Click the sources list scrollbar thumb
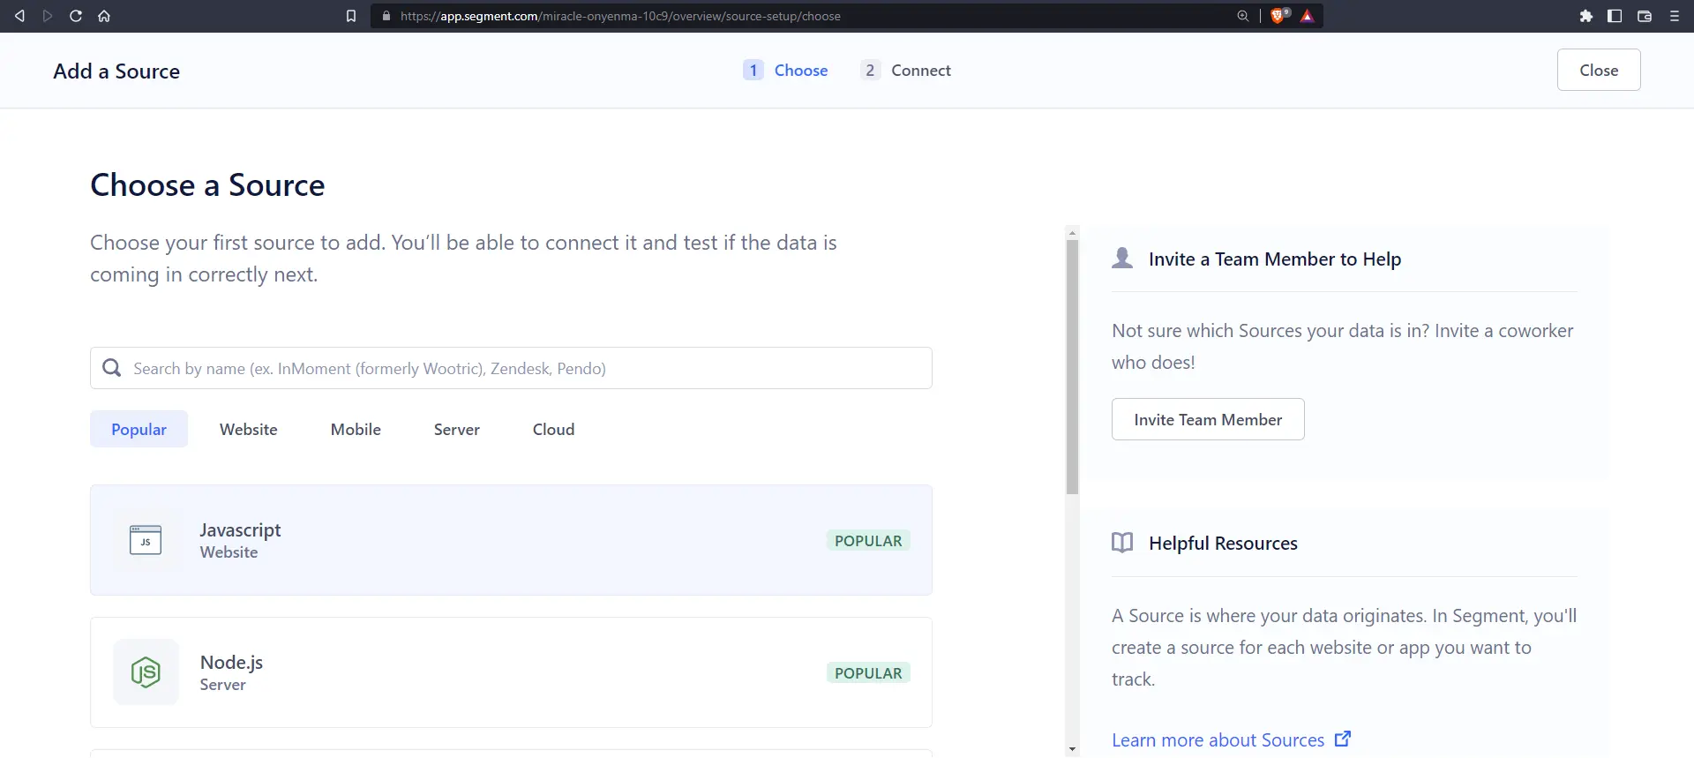 pyautogui.click(x=1072, y=366)
